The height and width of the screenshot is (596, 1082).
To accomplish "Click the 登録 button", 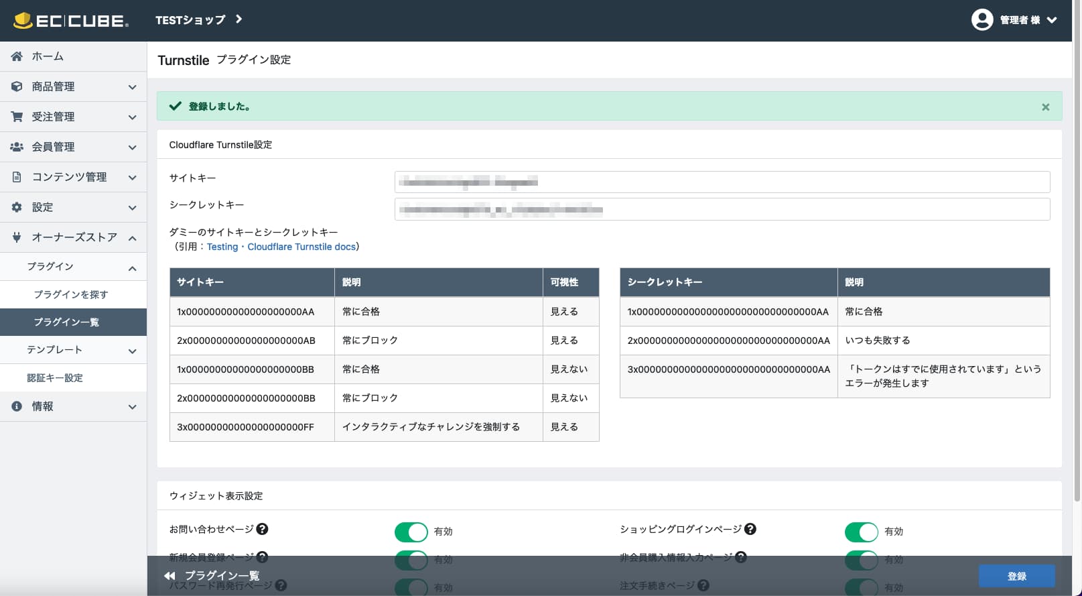I will tap(1016, 576).
